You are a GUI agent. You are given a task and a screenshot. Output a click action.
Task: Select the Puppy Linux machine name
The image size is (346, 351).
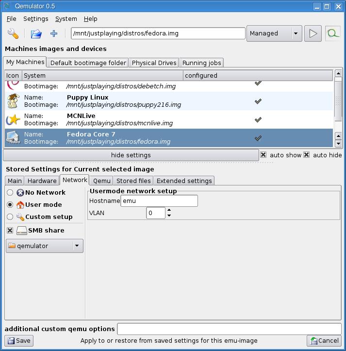click(87, 98)
